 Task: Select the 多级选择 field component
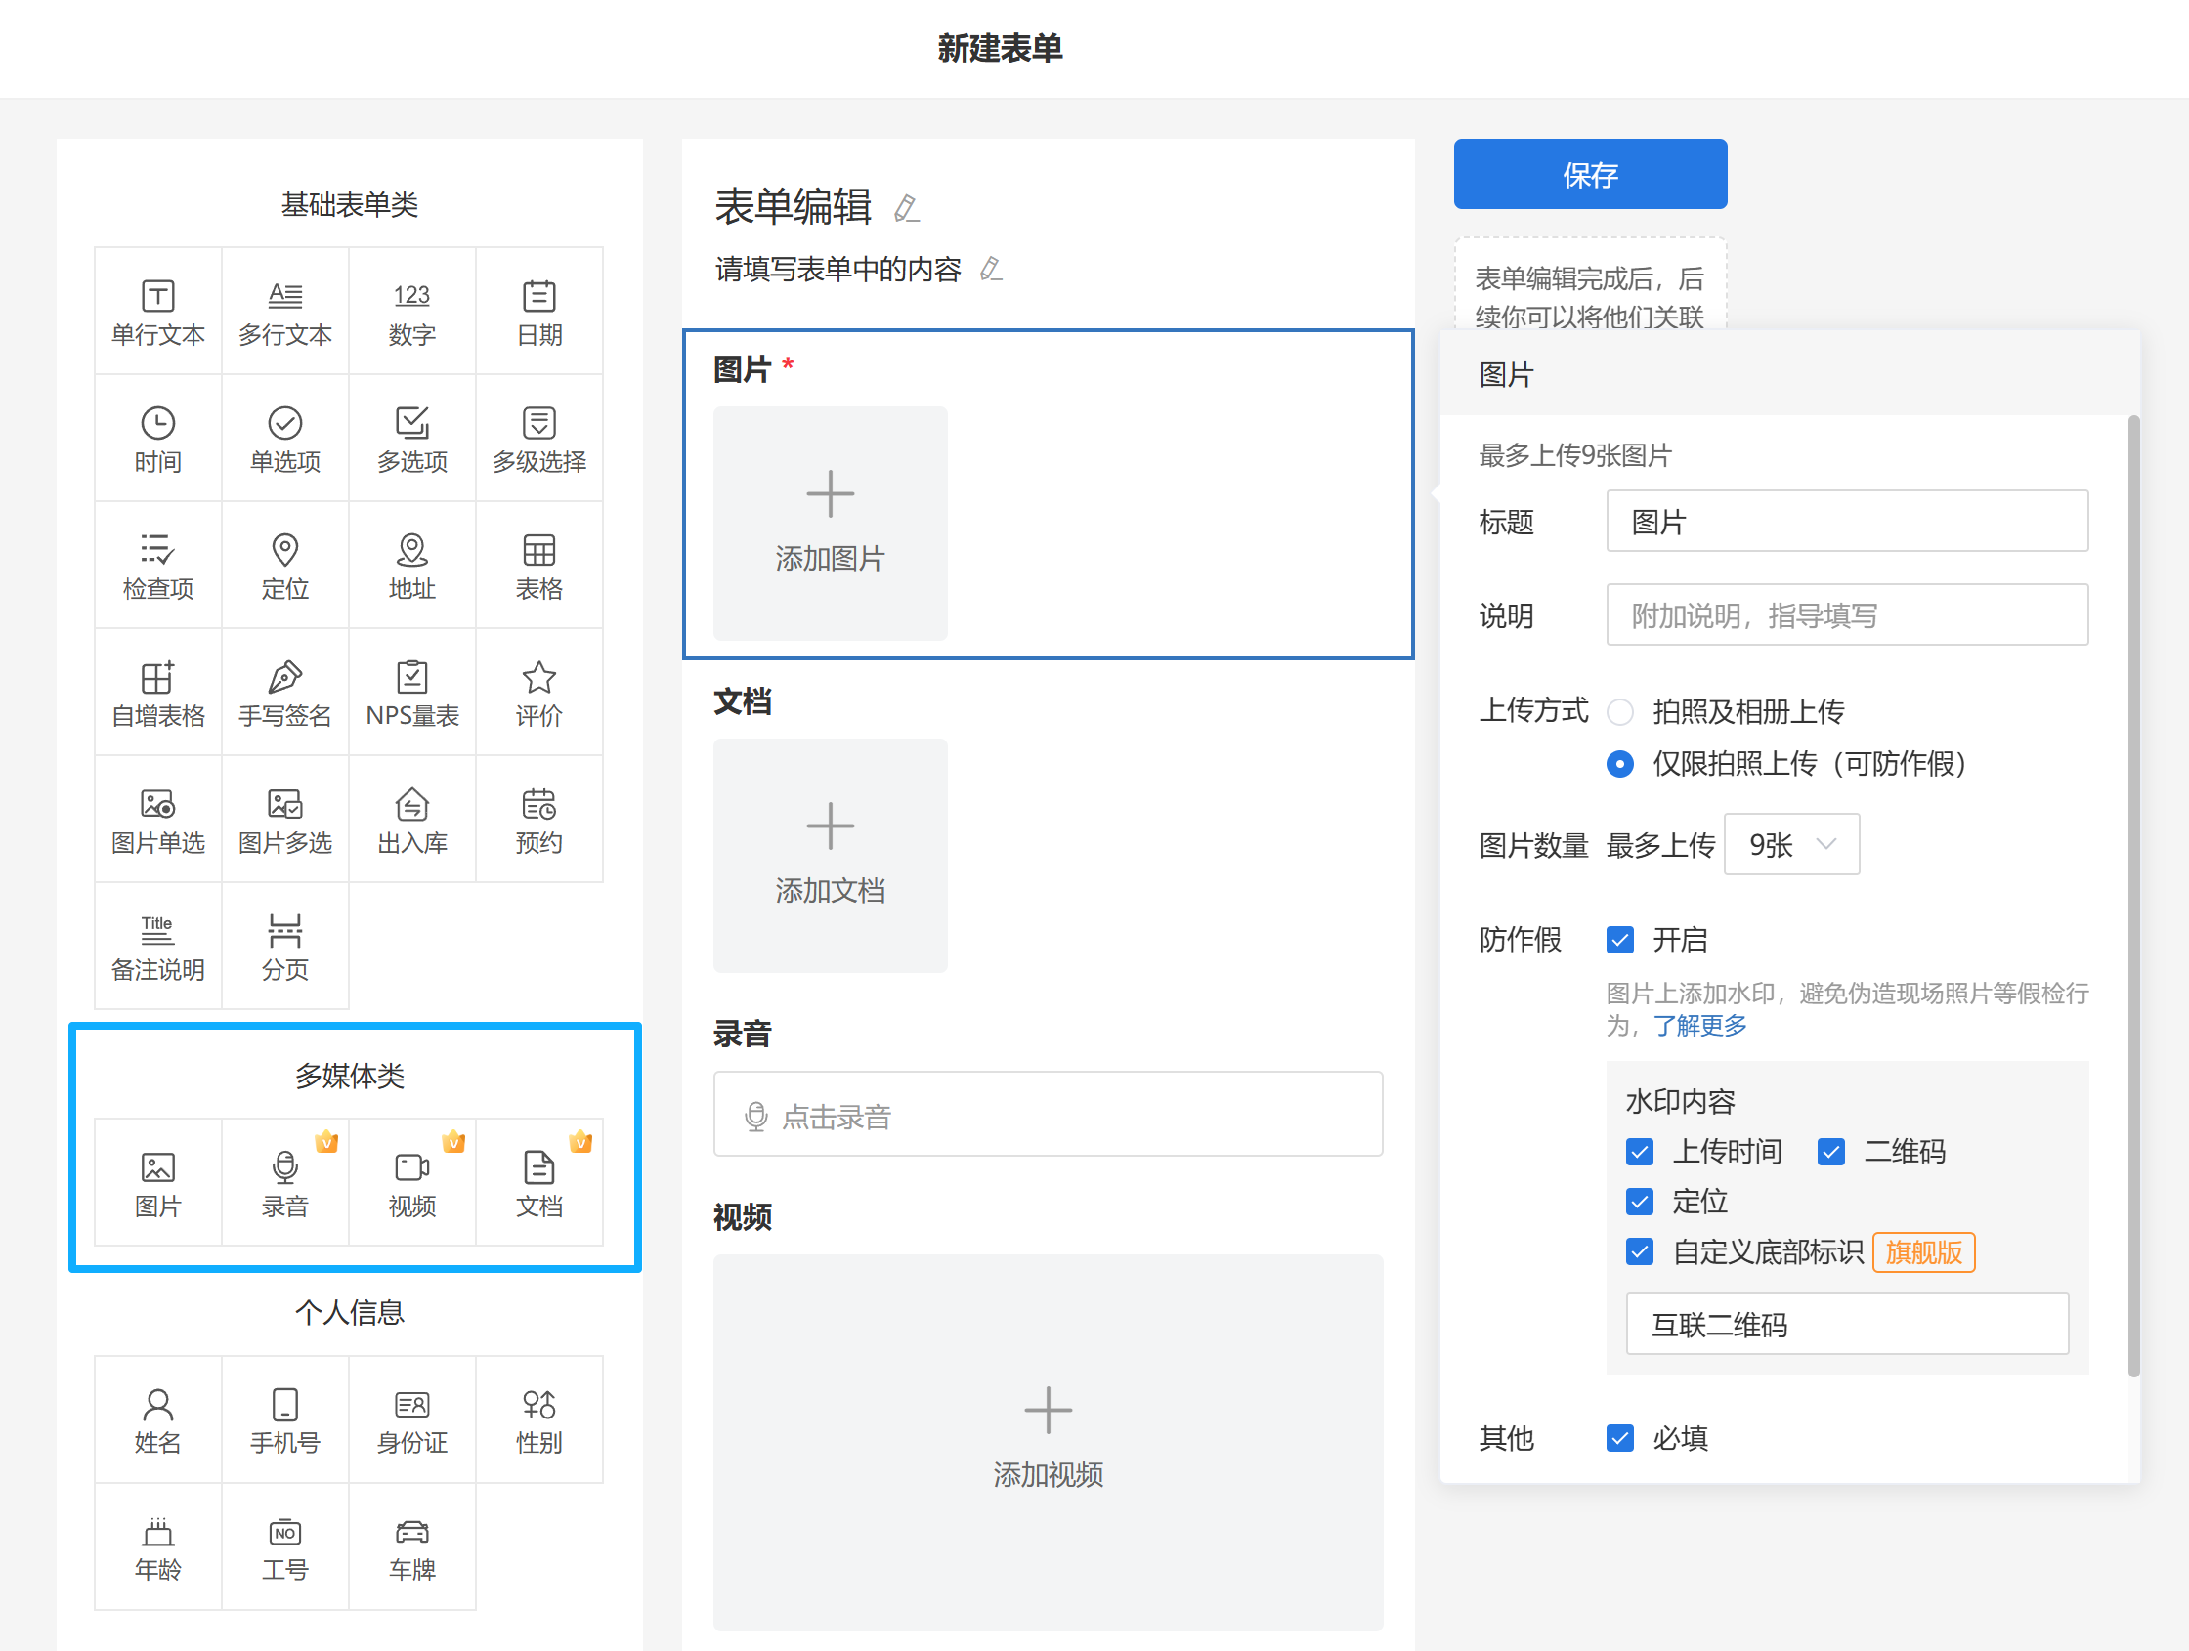point(539,439)
